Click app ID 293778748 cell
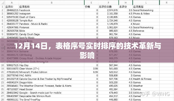Screen dimensions: 174x101 pyautogui.click(x=12, y=75)
